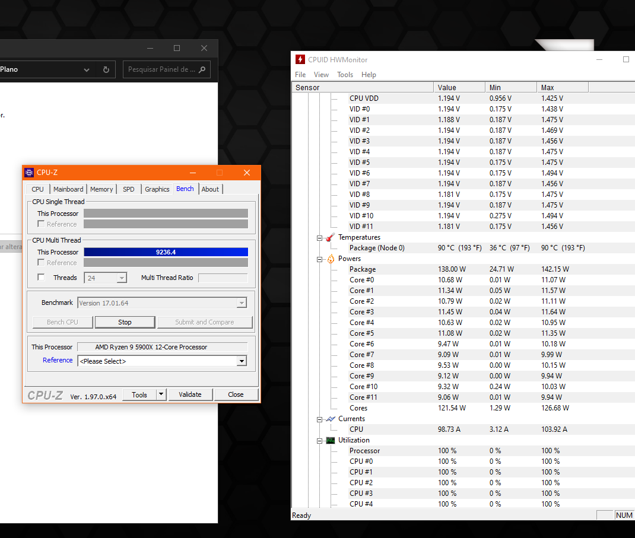
Task: Open HWMonitor Tools menu
Action: point(345,75)
